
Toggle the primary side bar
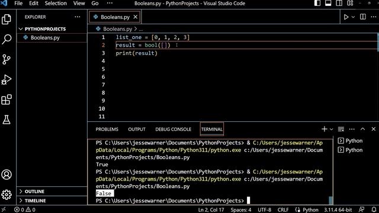[x=317, y=3]
